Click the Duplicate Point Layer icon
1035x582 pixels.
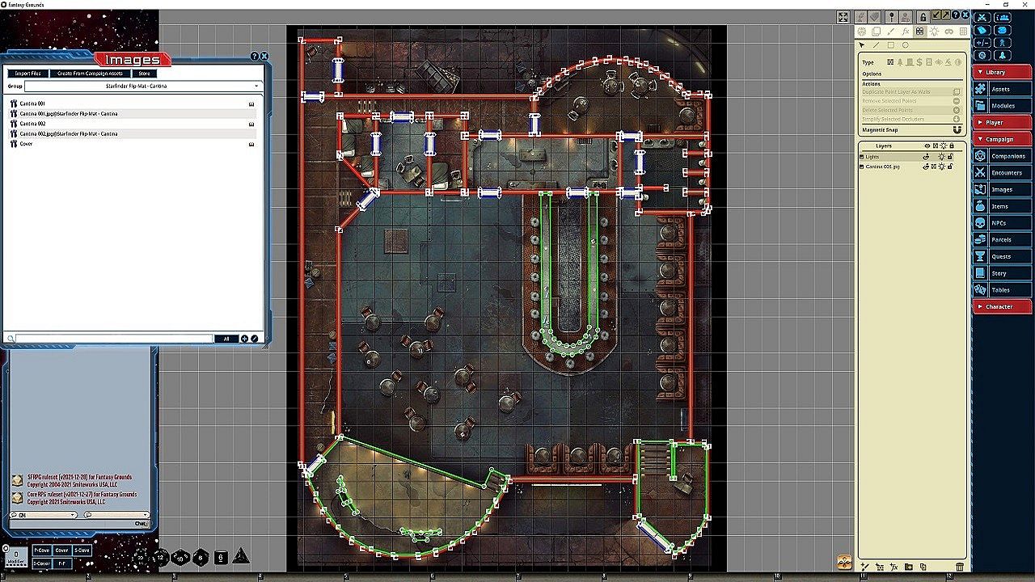coord(957,92)
